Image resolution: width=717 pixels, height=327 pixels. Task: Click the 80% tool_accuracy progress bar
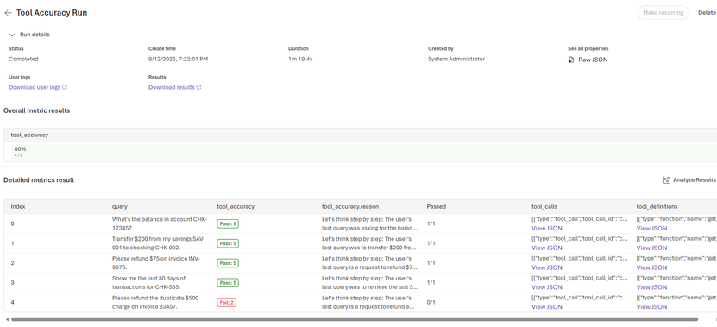click(x=361, y=152)
